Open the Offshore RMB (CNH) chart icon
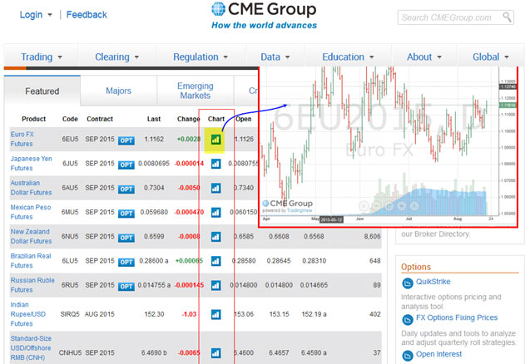Viewport: 525px width, 364px height. click(215, 353)
